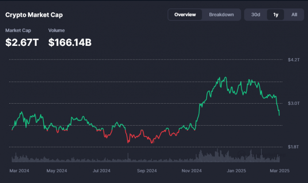Click the Nov 2024 x-axis label
308x183 pixels.
tap(192, 170)
